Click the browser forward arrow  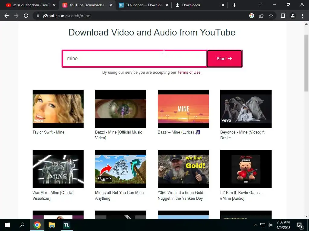tap(16, 16)
